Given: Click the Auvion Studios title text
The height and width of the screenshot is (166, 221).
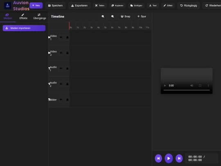Looking at the screenshot, I should (21, 6).
